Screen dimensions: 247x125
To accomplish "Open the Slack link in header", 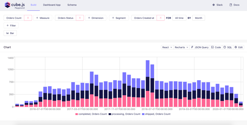I will [x=218, y=5].
